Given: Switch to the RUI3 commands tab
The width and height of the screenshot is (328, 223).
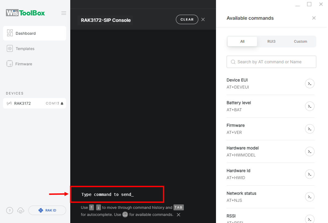Looking at the screenshot, I should [271, 41].
